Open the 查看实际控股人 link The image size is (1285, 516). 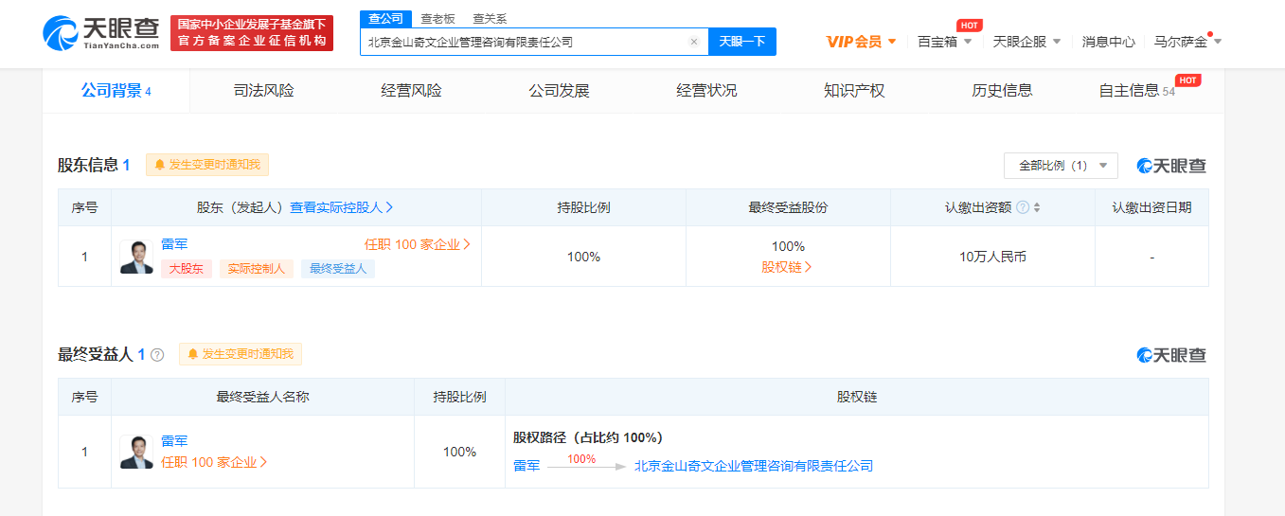click(341, 207)
